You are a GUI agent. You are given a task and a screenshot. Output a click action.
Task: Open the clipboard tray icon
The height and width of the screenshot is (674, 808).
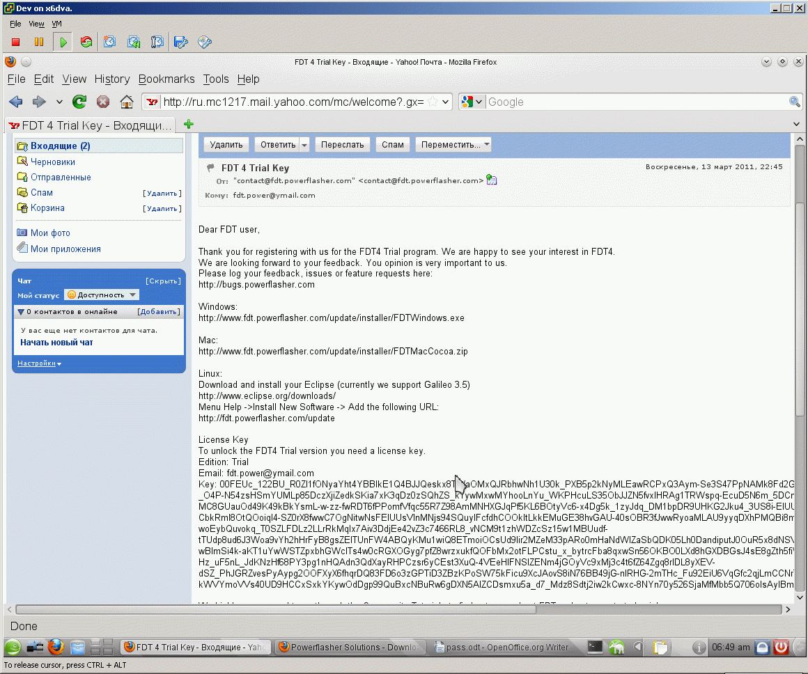[660, 647]
